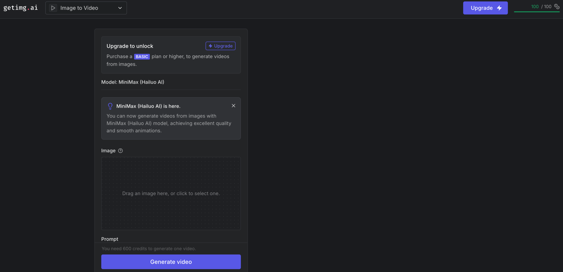Click the Model: MiniMax (Hailuo AI) row
The image size is (563, 272).
pos(133,82)
